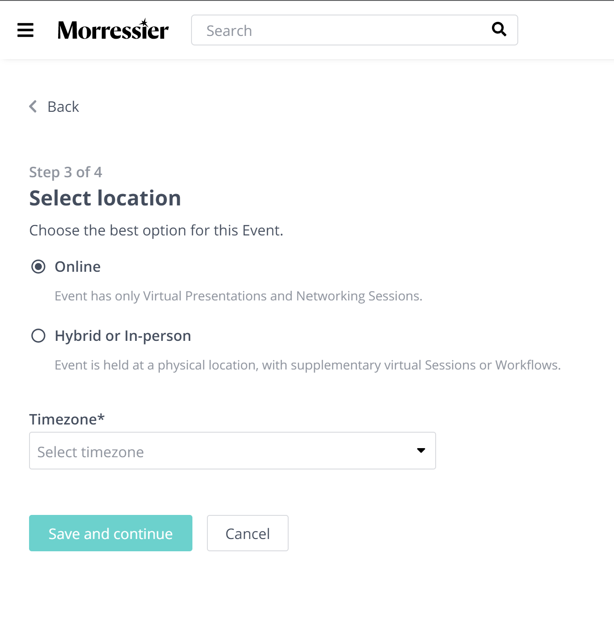Choose the Online option label
This screenshot has width=614, height=634.
(x=78, y=267)
